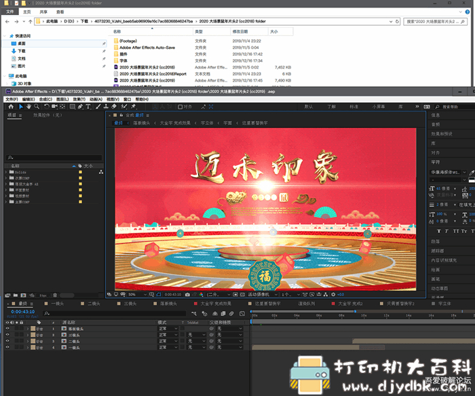475x396 pixels.
Task: Click motion blur enable icon in timeline
Action: tap(231, 314)
